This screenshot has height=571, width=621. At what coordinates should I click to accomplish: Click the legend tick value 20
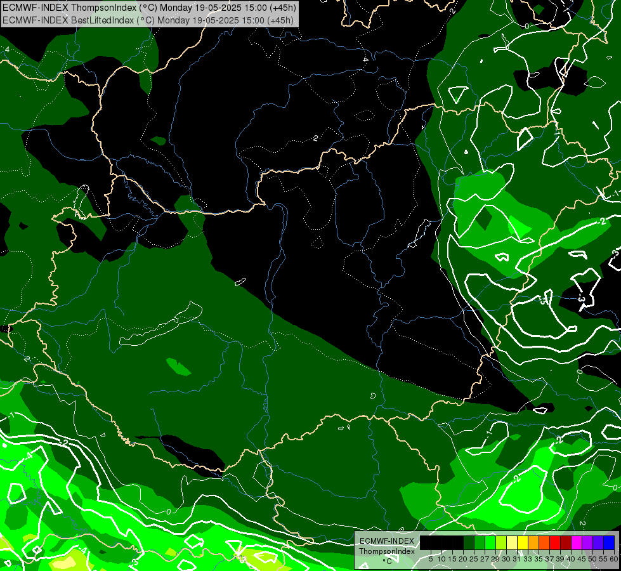[463, 559]
